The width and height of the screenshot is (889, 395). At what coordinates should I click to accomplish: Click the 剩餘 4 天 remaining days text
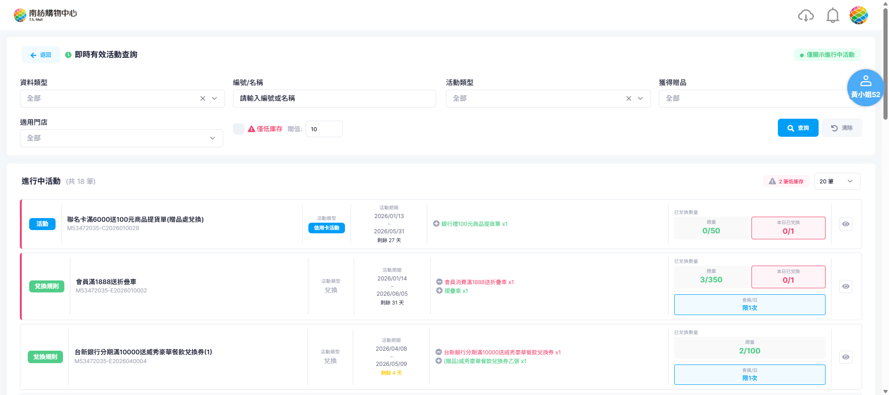pyautogui.click(x=391, y=373)
